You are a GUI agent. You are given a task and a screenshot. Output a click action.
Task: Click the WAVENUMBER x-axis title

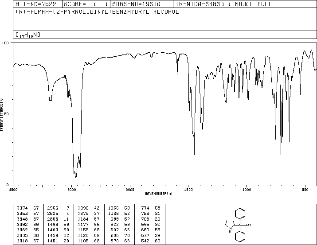pyautogui.click(x=159, y=194)
